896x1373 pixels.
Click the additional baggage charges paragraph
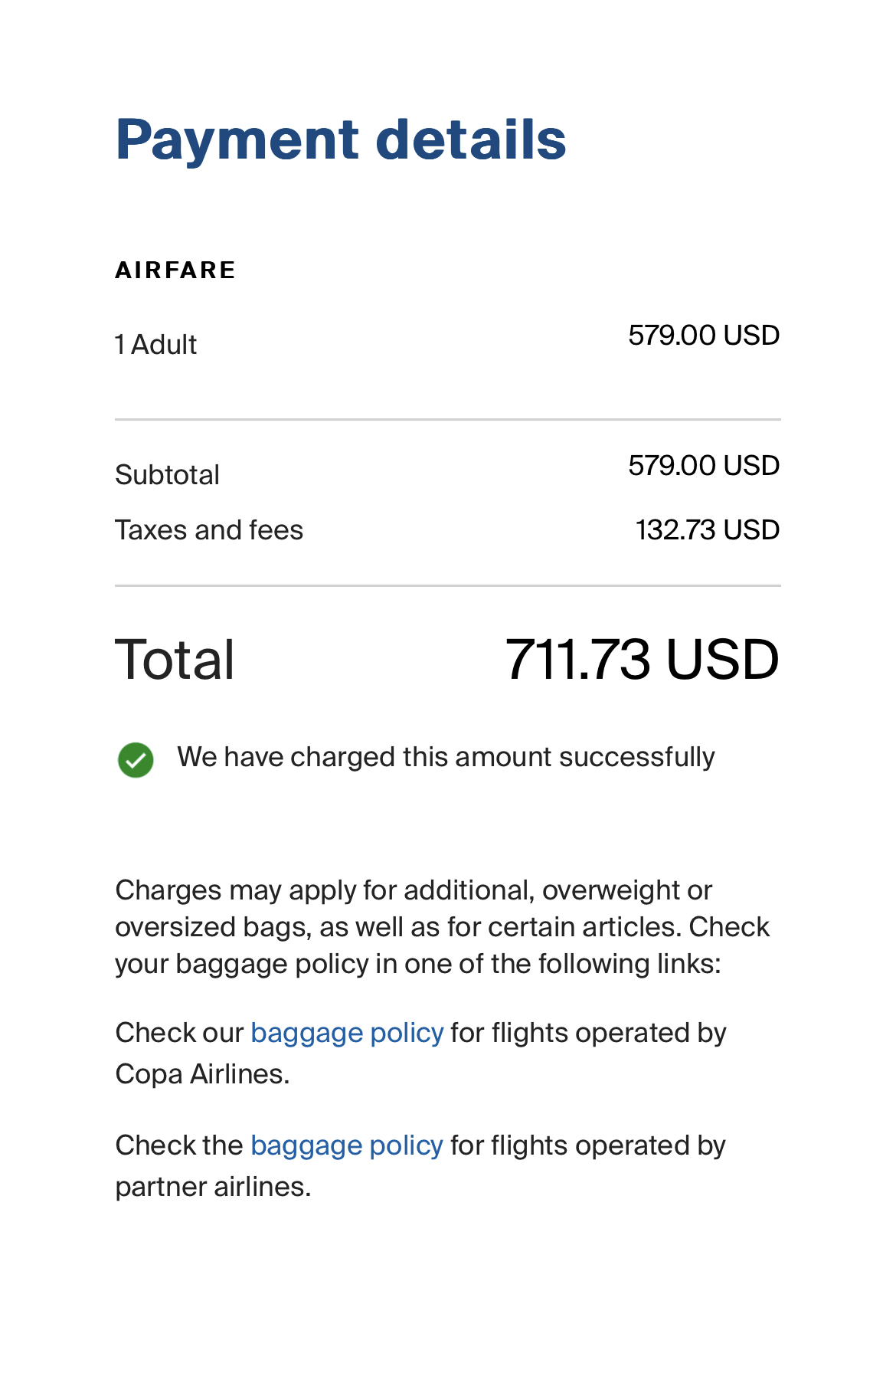coord(443,927)
